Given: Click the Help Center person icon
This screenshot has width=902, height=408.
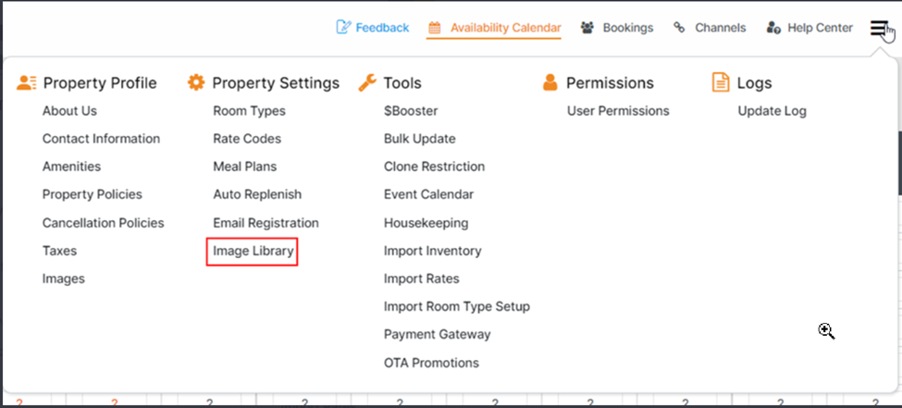Looking at the screenshot, I should pos(773,28).
